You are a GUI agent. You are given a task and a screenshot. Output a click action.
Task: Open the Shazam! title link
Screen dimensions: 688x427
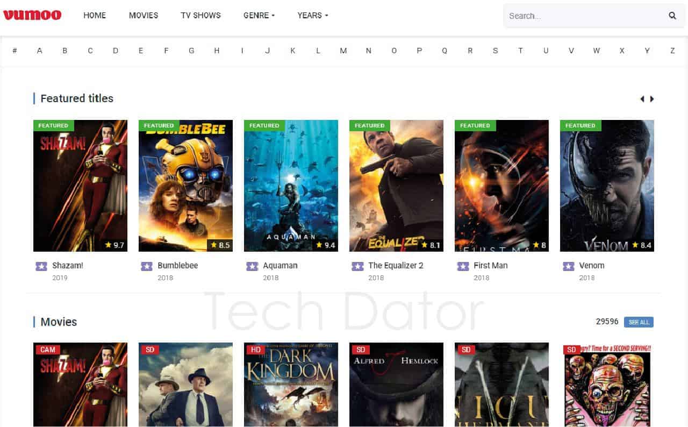click(x=68, y=266)
